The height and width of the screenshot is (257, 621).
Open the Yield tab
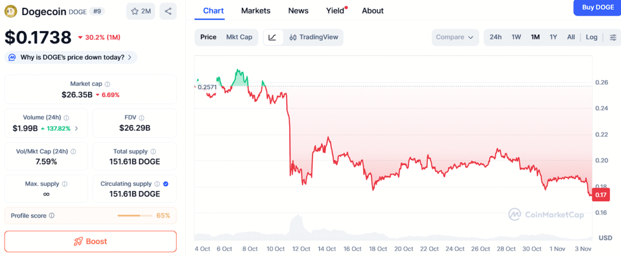335,11
